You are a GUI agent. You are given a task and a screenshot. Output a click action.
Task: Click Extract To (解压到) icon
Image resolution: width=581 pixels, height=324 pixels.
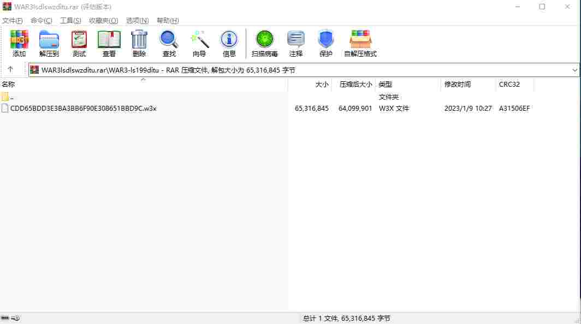[49, 43]
